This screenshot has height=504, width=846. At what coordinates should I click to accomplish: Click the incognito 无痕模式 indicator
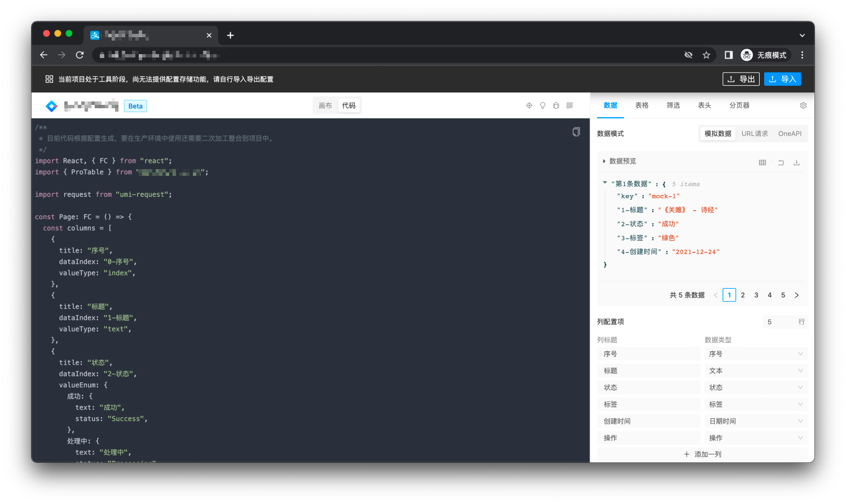(764, 55)
